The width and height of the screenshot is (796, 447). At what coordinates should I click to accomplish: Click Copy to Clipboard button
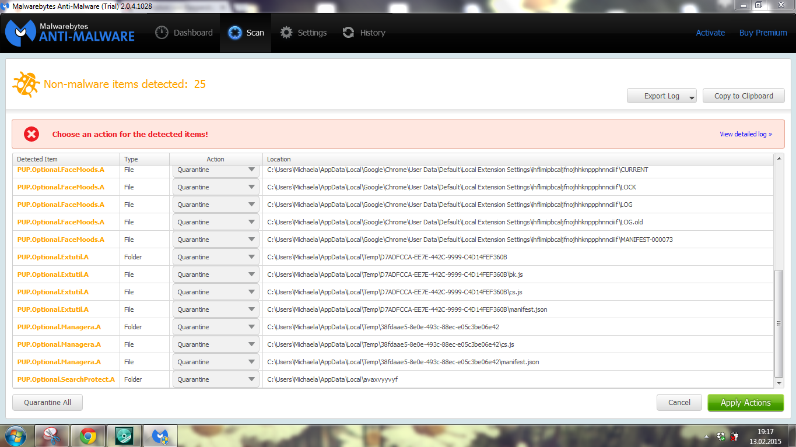pyautogui.click(x=744, y=96)
